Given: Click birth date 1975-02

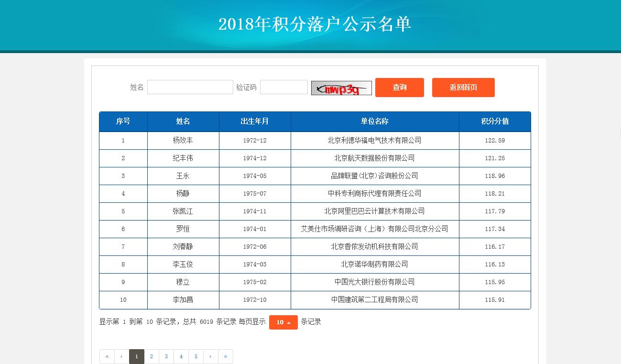Looking at the screenshot, I should pyautogui.click(x=255, y=282).
